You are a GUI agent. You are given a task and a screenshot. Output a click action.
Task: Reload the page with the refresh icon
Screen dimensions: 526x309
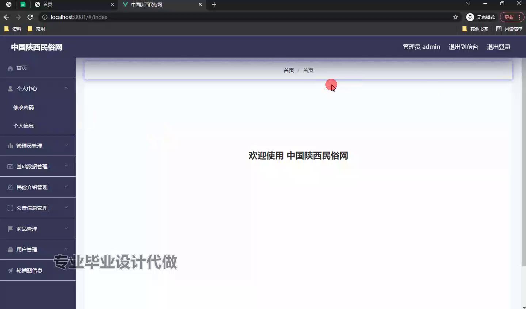[30, 17]
